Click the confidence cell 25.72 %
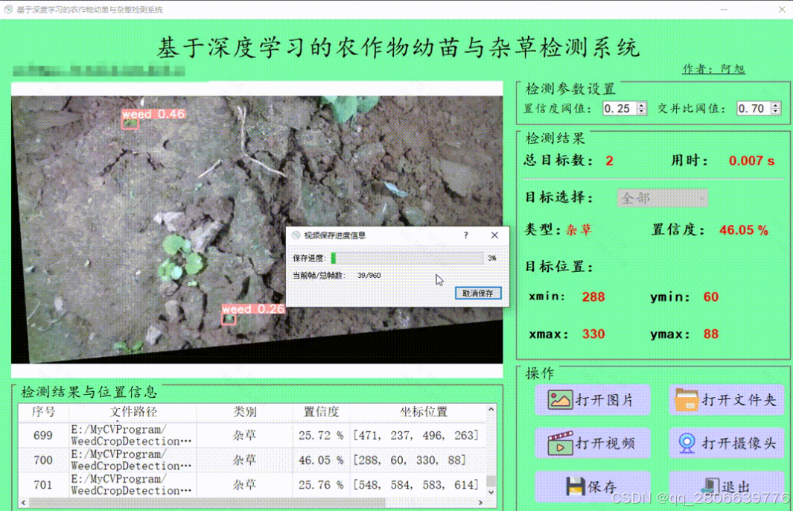This screenshot has height=511, width=793. (x=321, y=435)
